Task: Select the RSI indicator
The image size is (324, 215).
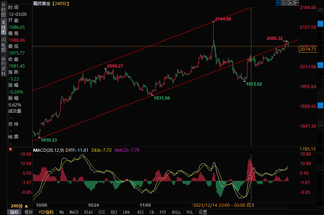Action: [140, 212]
